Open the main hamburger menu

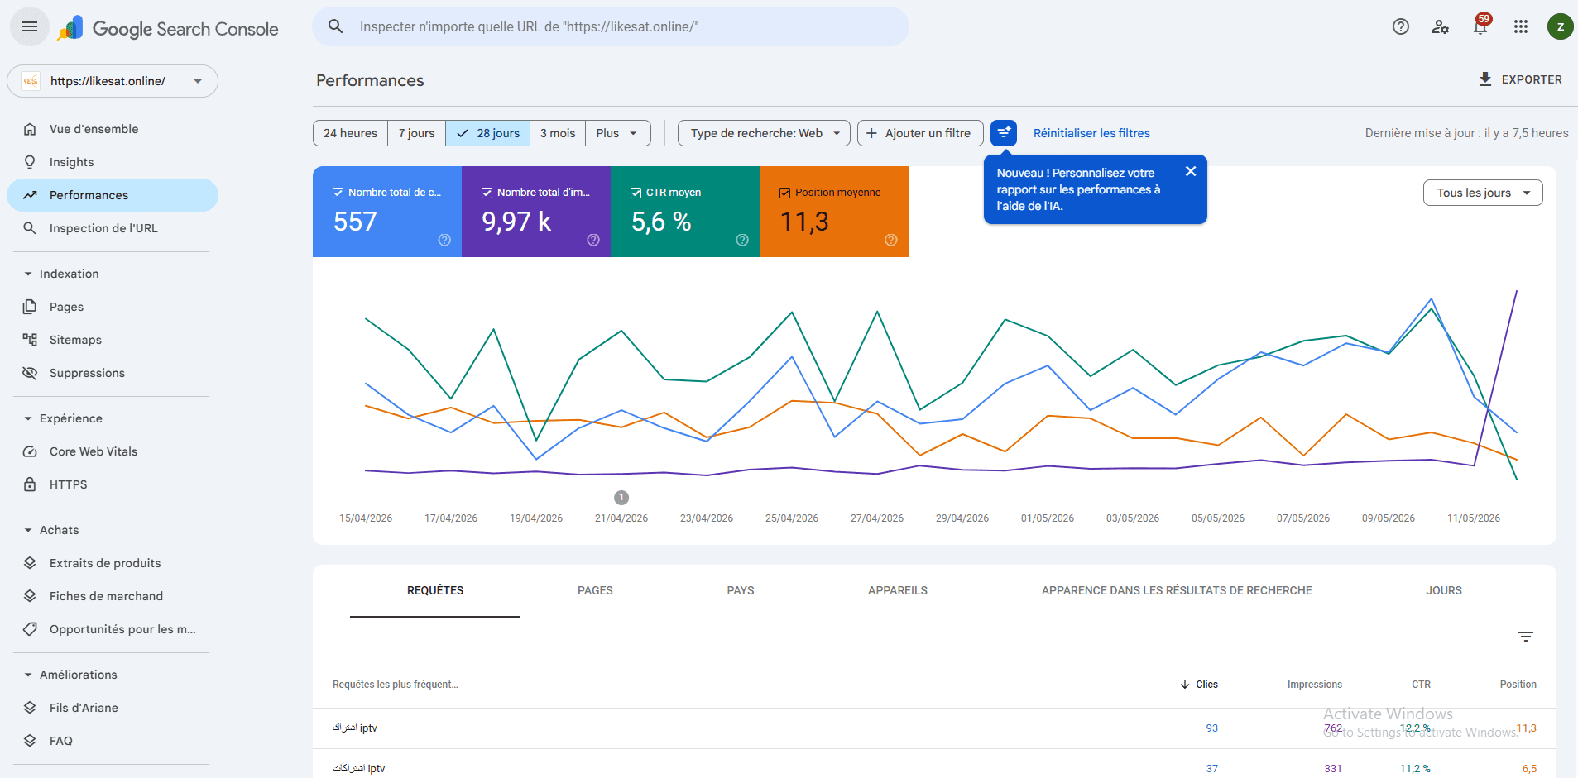[30, 26]
